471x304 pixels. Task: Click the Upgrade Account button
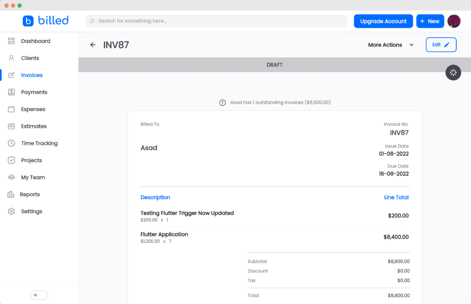(383, 21)
